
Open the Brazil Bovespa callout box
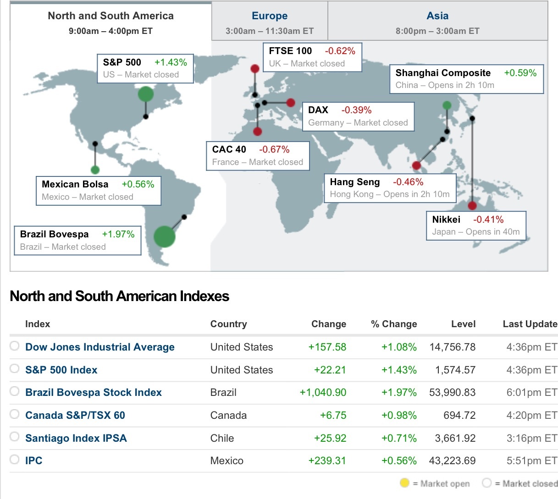point(77,241)
